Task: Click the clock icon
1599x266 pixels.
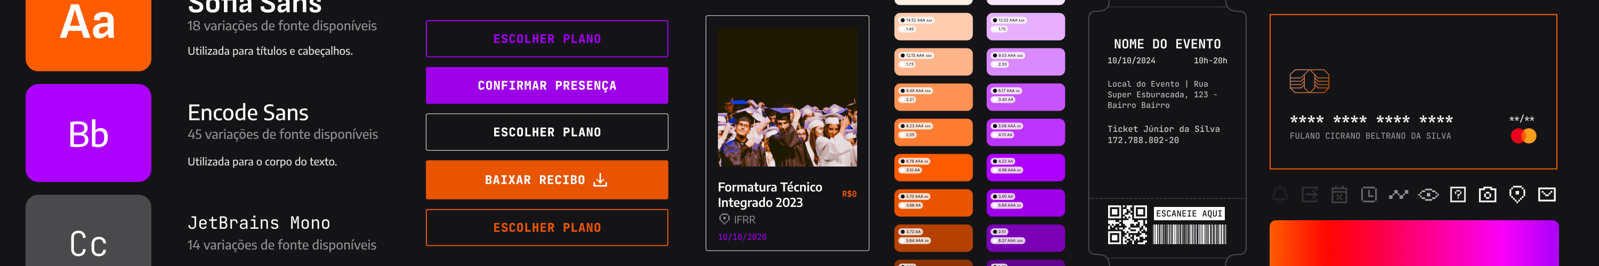Action: click(x=1369, y=195)
